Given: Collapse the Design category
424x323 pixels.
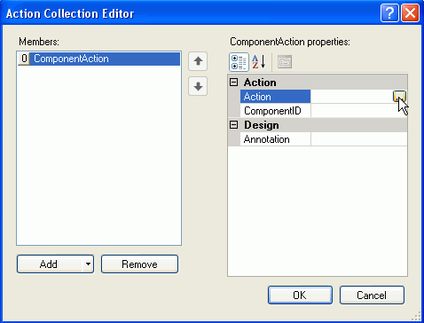Looking at the screenshot, I should 234,125.
